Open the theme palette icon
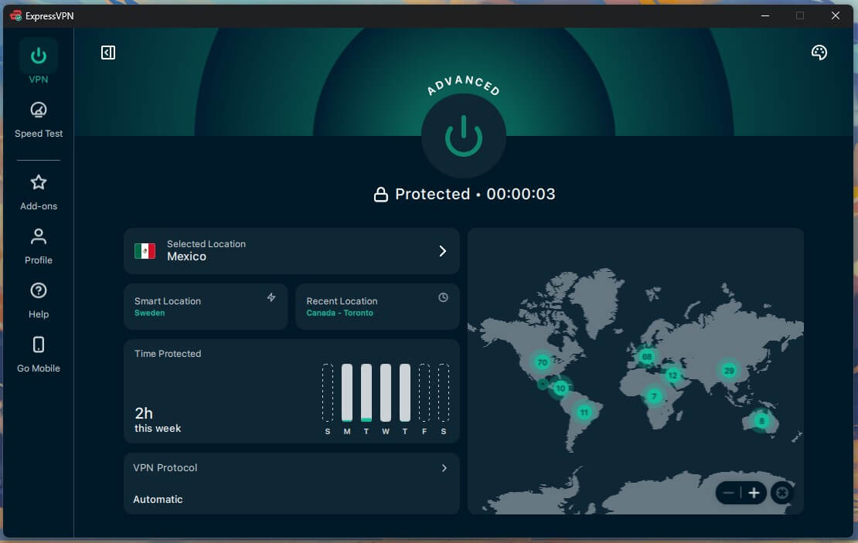Screen dimensions: 858x543 coord(819,53)
